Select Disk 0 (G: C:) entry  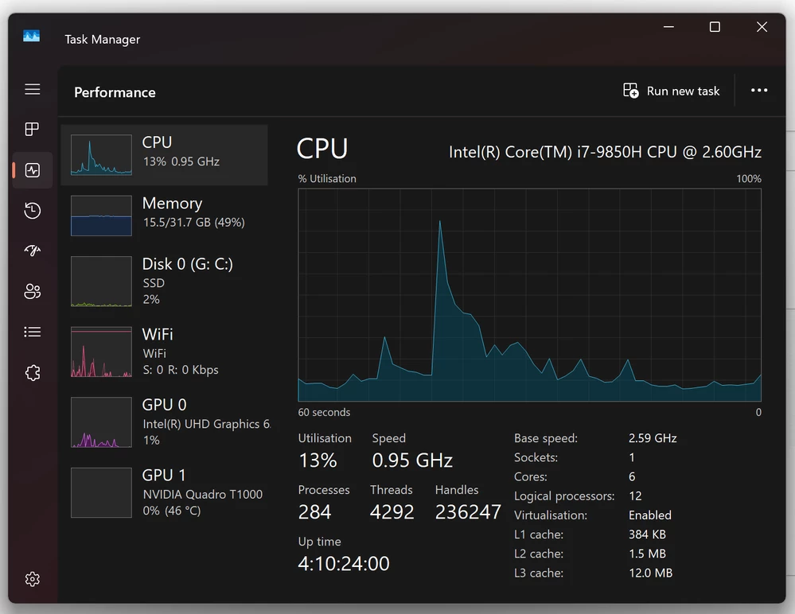164,282
